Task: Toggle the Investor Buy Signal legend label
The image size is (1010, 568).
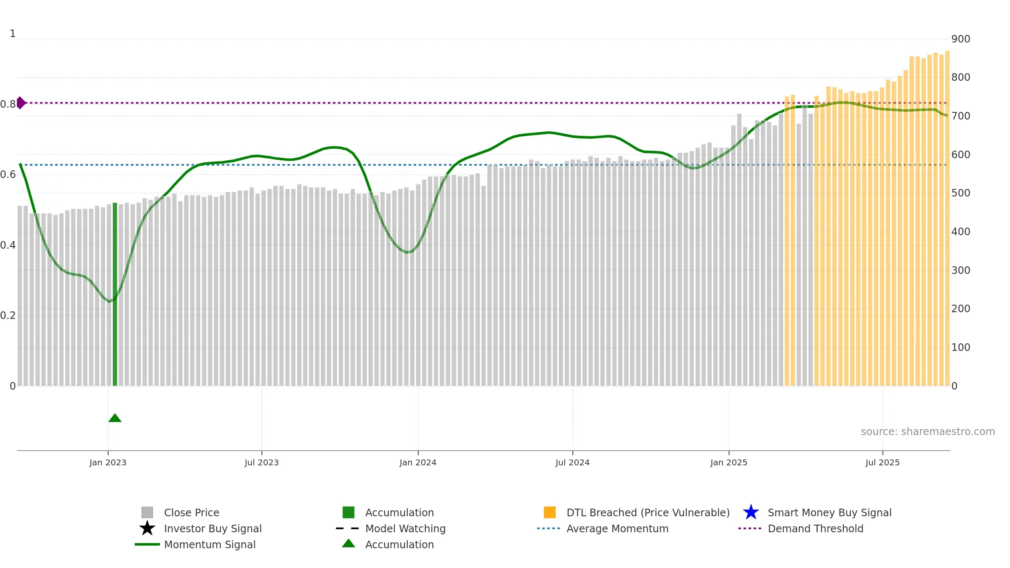Action: click(x=213, y=528)
